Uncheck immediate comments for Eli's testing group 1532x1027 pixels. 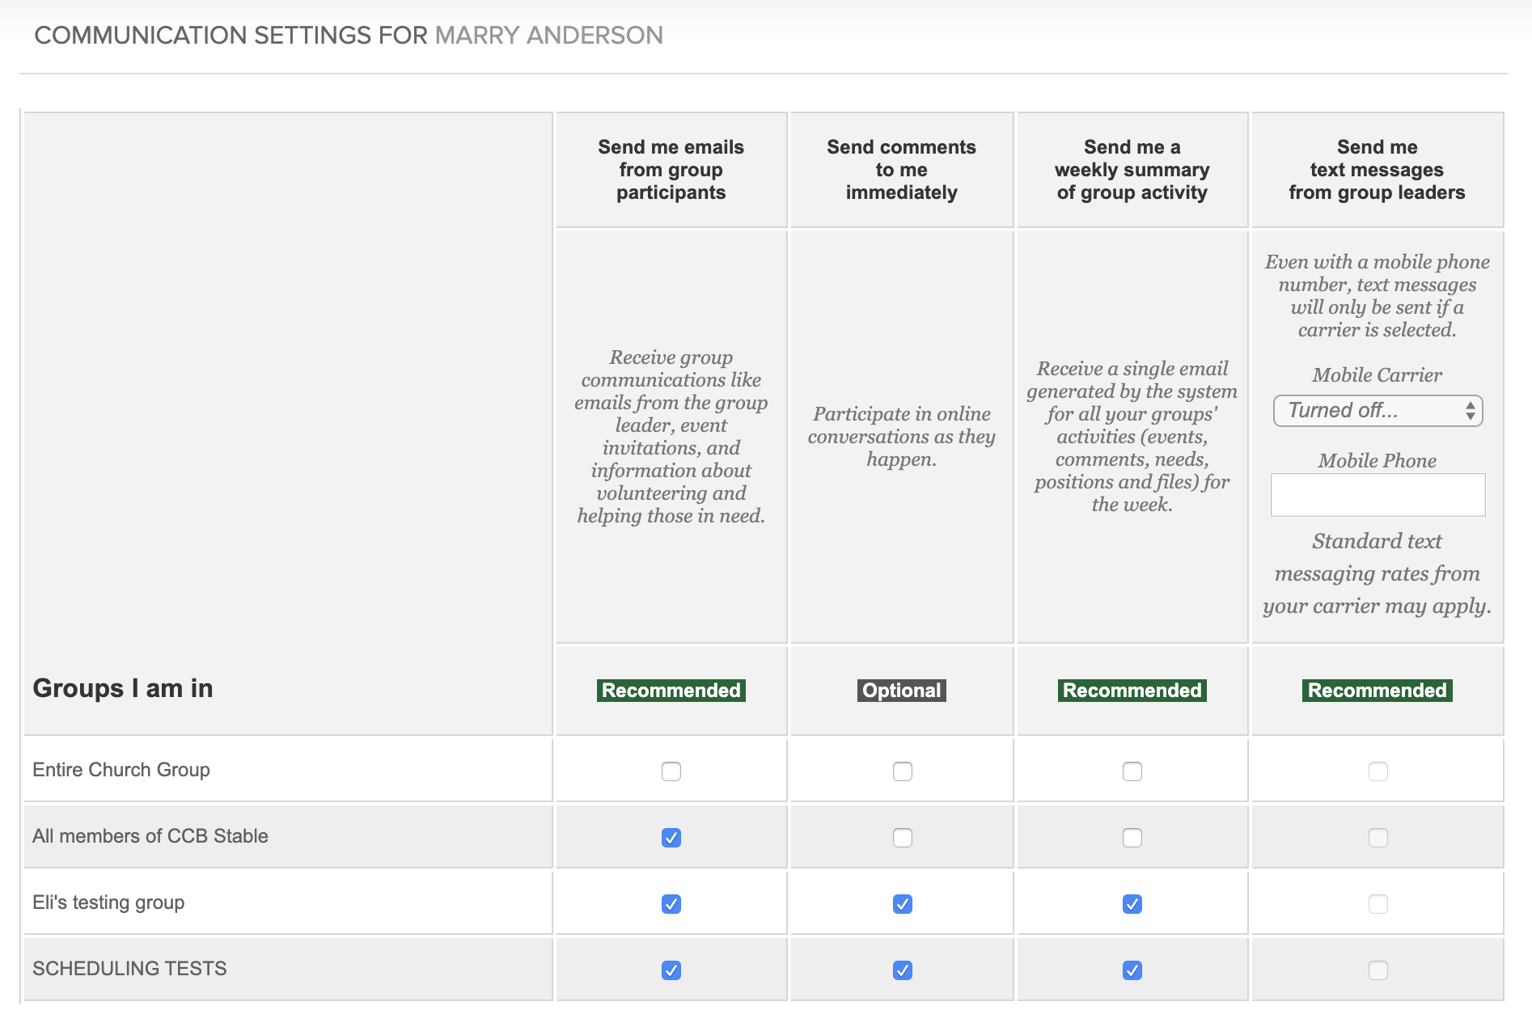point(902,904)
